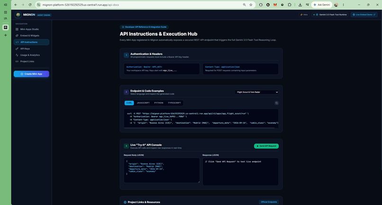Click the site information icon in the address bar
This screenshot has height=205, width=382.
tap(38, 5)
